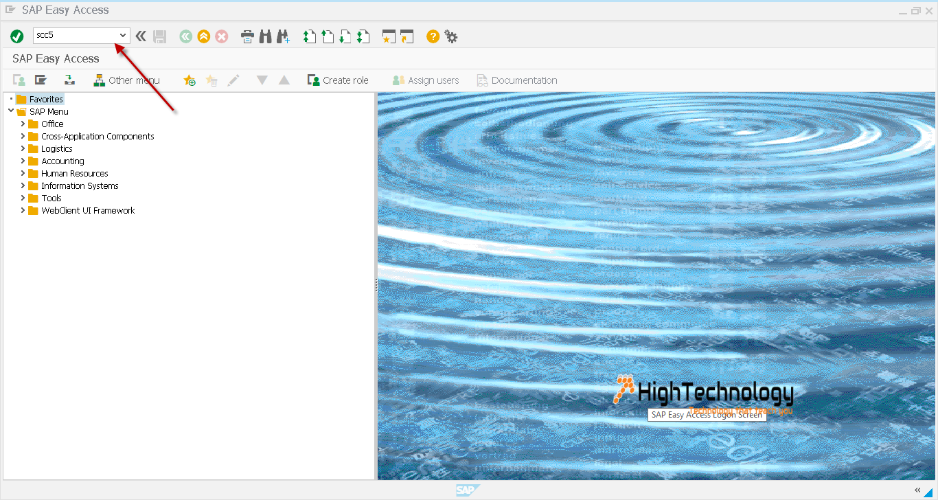
Task: Click the green Enter checkmark icon
Action: (17, 36)
